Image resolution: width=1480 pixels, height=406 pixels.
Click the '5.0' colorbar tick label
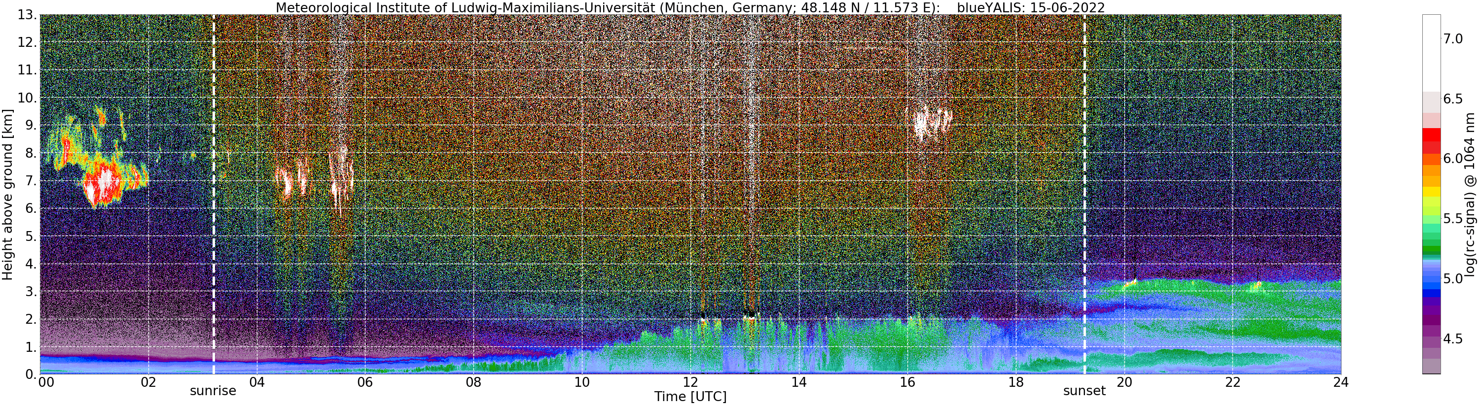pyautogui.click(x=1453, y=278)
